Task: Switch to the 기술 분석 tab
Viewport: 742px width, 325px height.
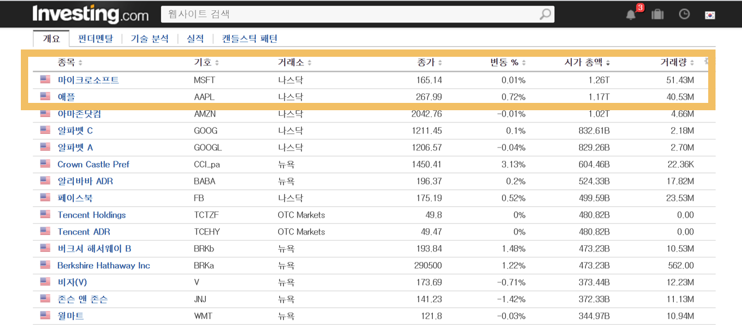Action: pyautogui.click(x=149, y=38)
